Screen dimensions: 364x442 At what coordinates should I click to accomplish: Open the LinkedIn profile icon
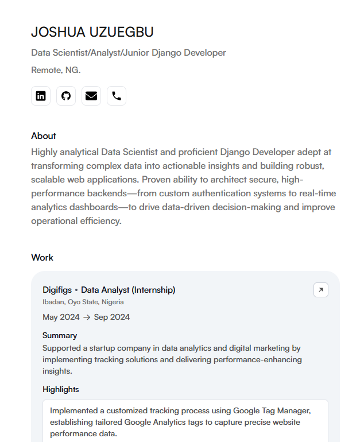[x=41, y=96]
